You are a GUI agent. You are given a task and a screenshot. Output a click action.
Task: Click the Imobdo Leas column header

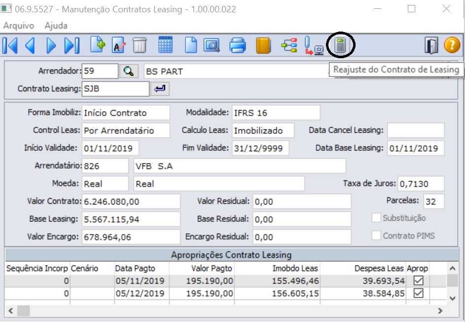tap(277, 268)
